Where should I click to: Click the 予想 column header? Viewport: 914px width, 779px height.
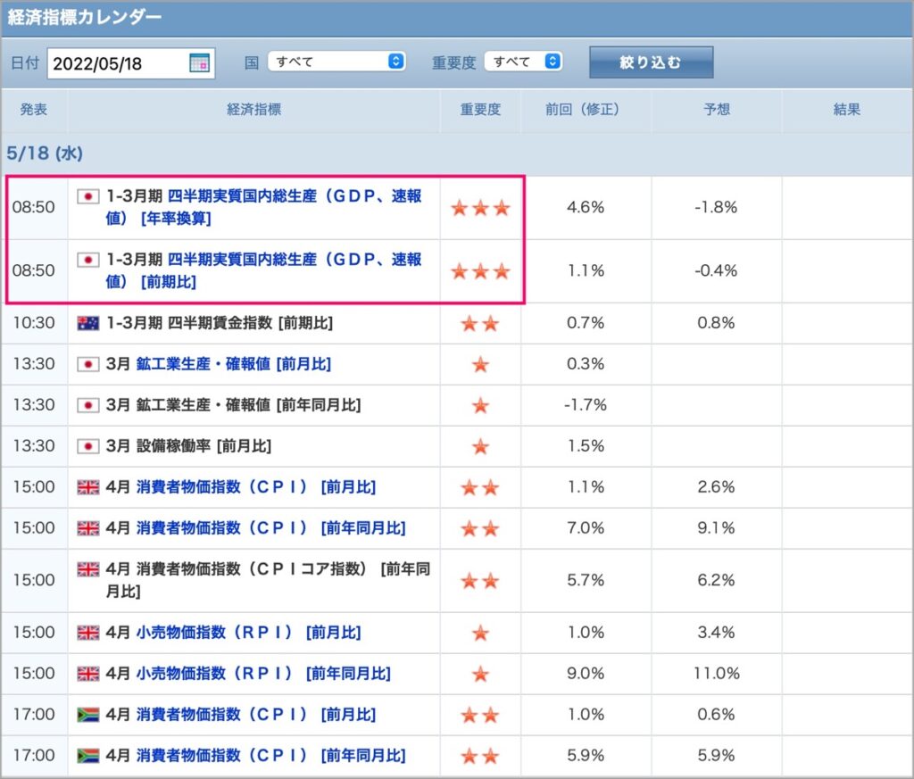coord(717,110)
